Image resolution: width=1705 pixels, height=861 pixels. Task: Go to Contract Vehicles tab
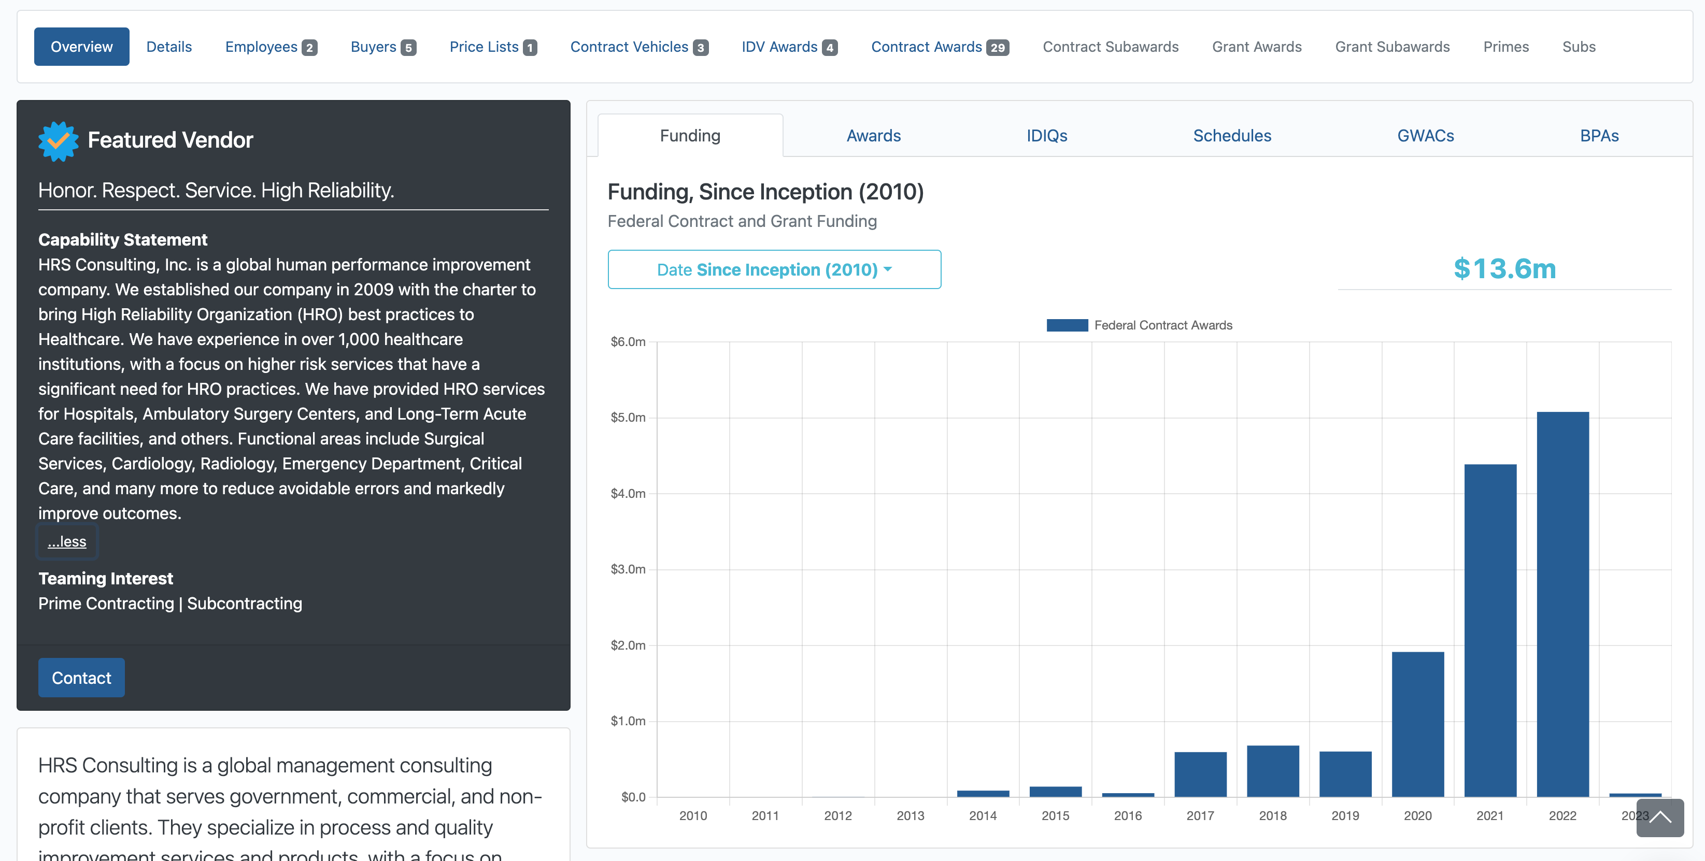[640, 46]
